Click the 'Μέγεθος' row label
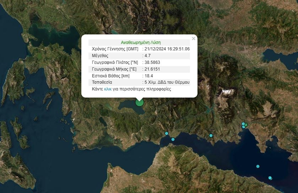Screen dimensions: 298x193 click(100, 56)
